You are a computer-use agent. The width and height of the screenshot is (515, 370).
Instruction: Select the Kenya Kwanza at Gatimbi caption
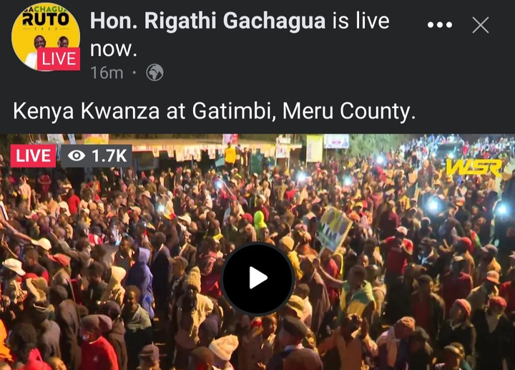click(x=215, y=111)
